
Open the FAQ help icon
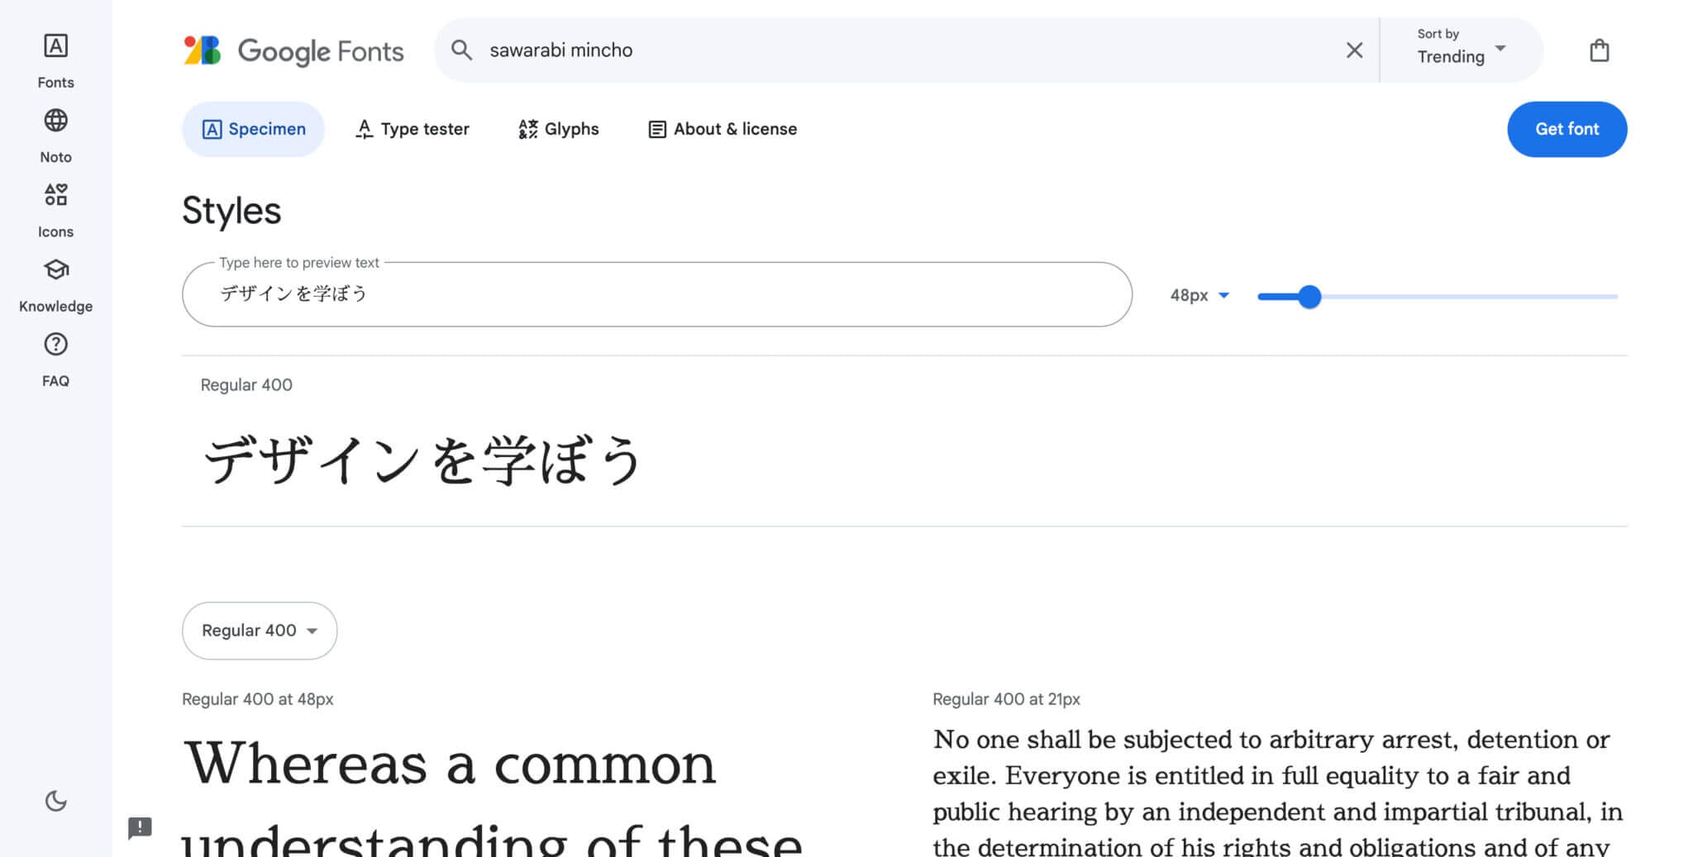click(x=55, y=345)
